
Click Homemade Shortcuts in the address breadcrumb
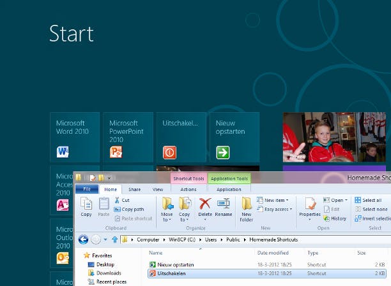click(273, 240)
